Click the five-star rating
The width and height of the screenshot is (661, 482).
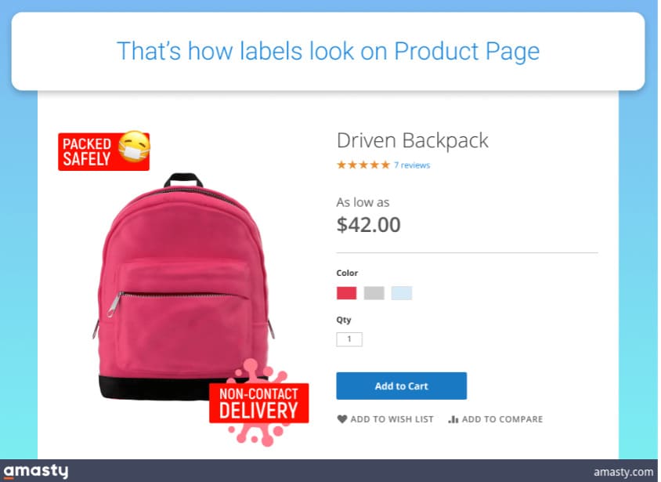363,165
